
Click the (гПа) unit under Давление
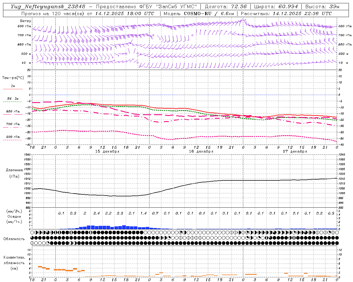(14, 177)
